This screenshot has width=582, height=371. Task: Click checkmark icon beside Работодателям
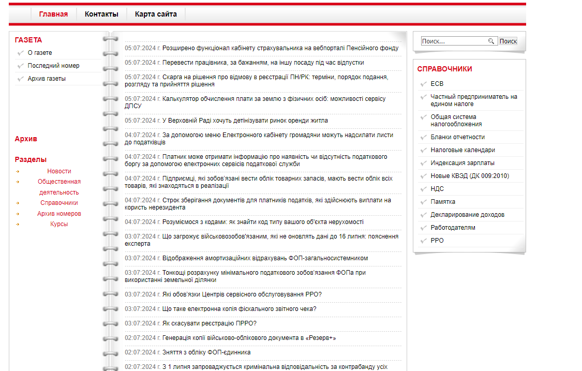coord(424,228)
